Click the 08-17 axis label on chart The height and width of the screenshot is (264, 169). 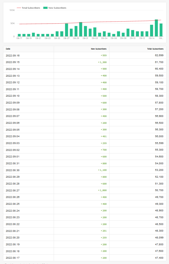tap(19, 38)
